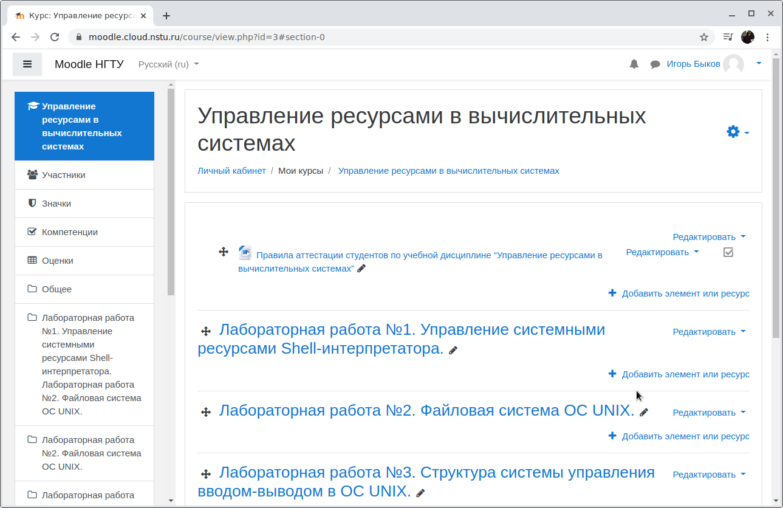Open Редактировать dropdown for lab №2 section
This screenshot has width=783, height=508.
click(709, 413)
